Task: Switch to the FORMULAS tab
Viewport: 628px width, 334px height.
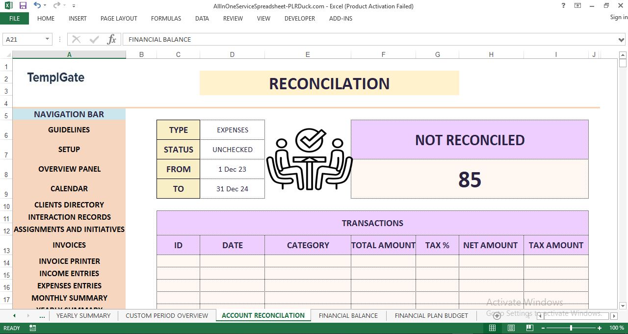Action: point(166,19)
